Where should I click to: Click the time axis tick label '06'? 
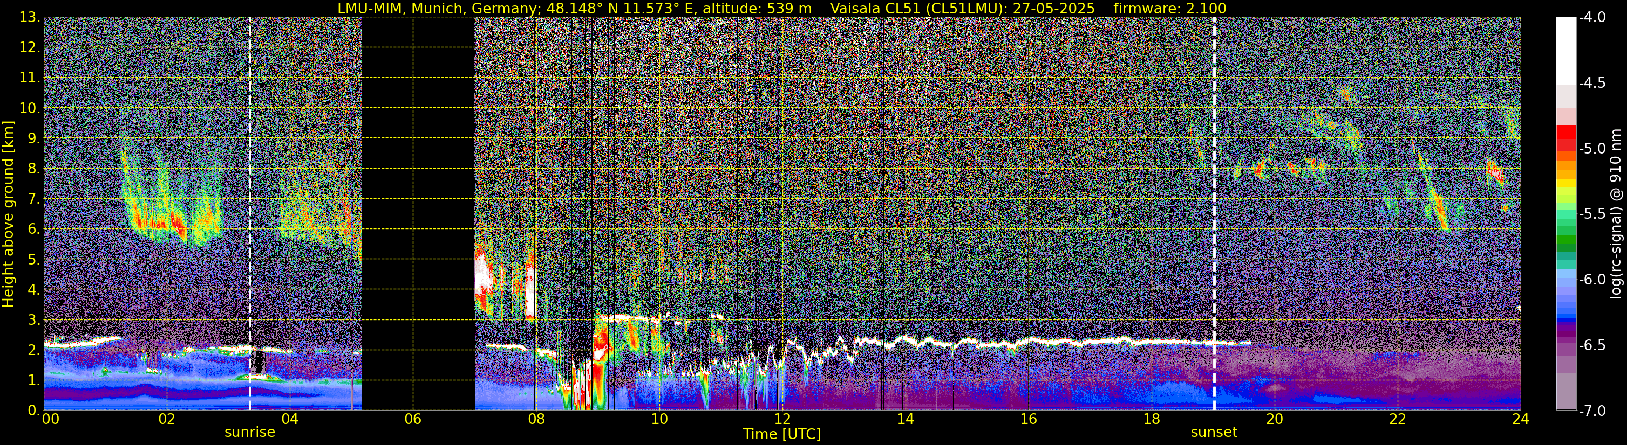point(412,419)
